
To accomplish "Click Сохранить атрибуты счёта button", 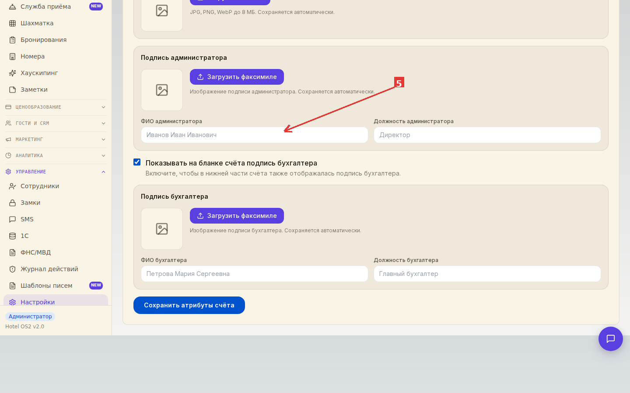I will tap(189, 305).
